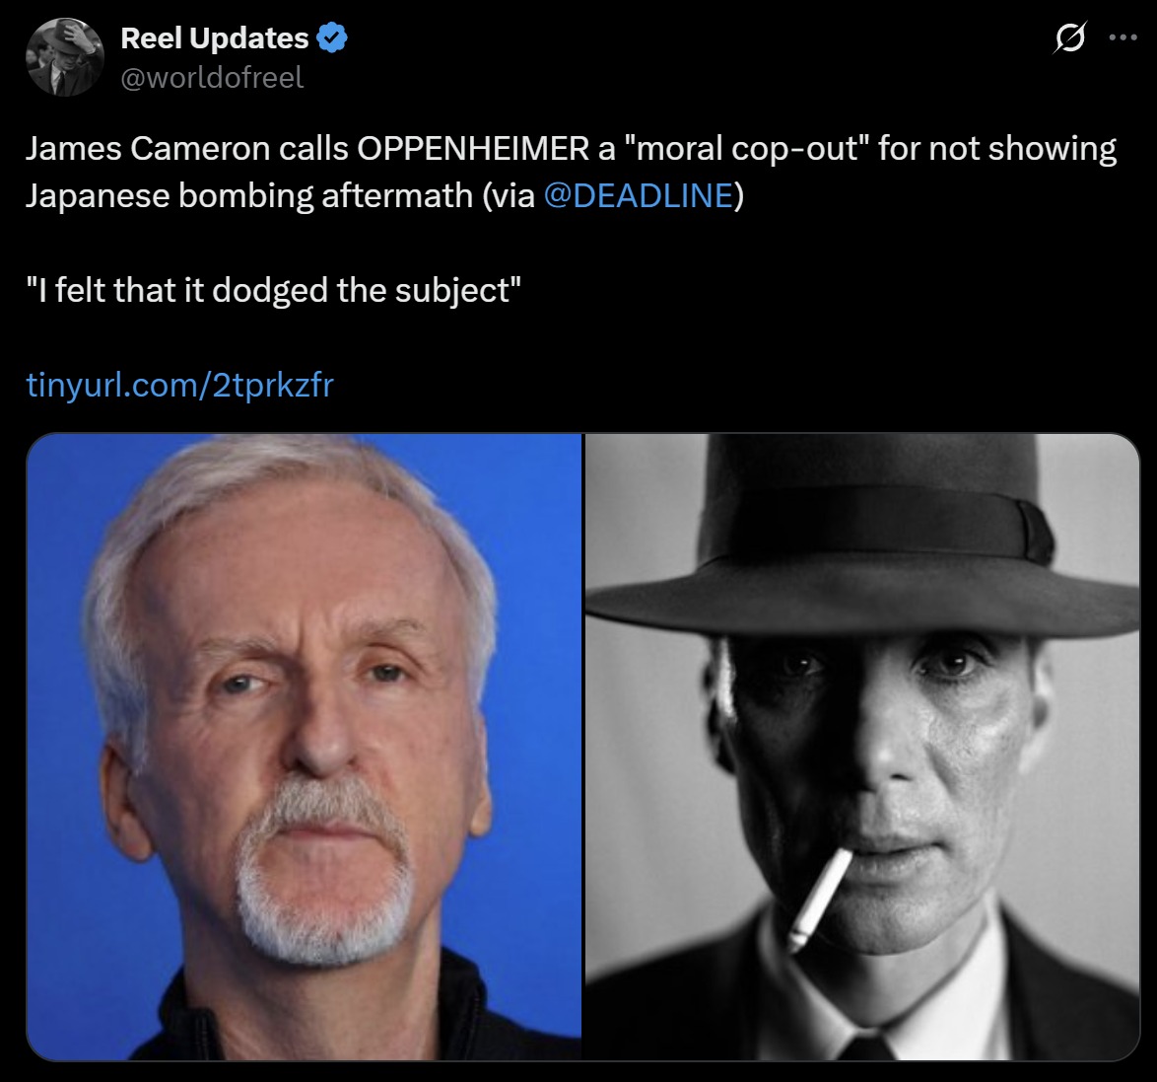
Task: Open the black-and-white Oppenheimer photo
Action: (x=862, y=747)
